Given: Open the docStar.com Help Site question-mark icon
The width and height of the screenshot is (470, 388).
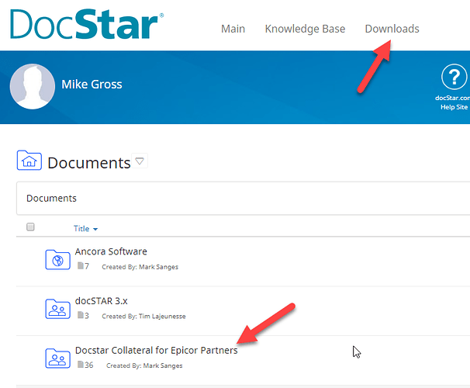Looking at the screenshot, I should point(454,77).
